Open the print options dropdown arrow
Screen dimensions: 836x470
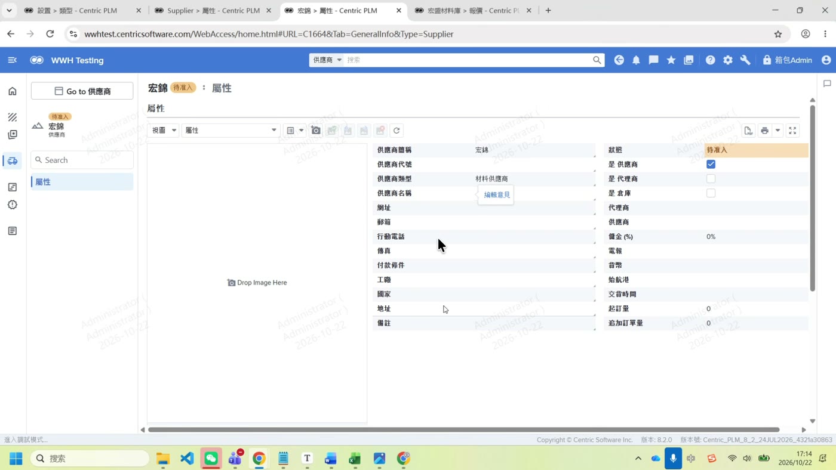pyautogui.click(x=777, y=131)
